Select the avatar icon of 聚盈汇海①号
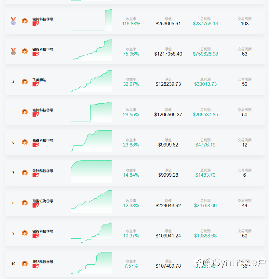The height and width of the screenshot is (279, 269). click(25, 203)
